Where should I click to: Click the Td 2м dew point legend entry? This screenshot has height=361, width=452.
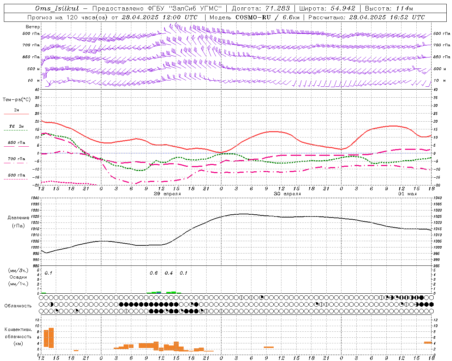tap(17, 126)
